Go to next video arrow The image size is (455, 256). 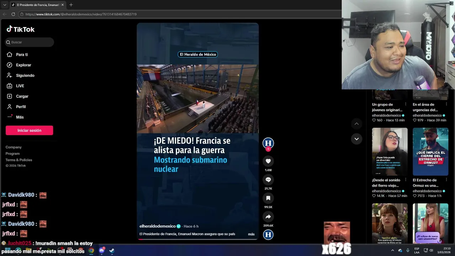click(x=357, y=139)
